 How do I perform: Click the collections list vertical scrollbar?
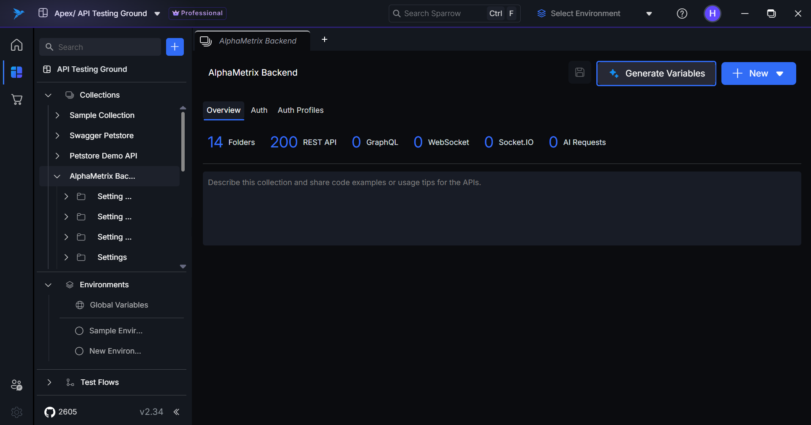tap(183, 142)
